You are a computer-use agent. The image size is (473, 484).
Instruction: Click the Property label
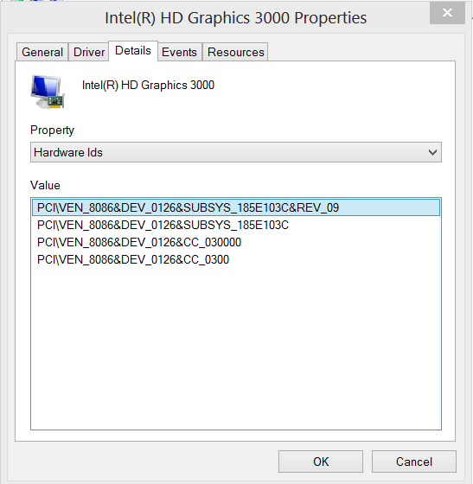click(x=52, y=131)
